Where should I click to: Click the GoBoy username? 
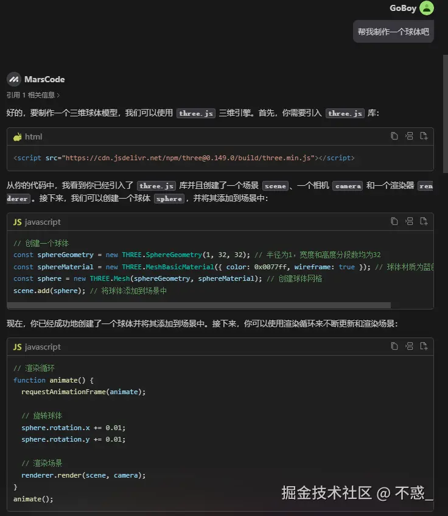(x=403, y=8)
